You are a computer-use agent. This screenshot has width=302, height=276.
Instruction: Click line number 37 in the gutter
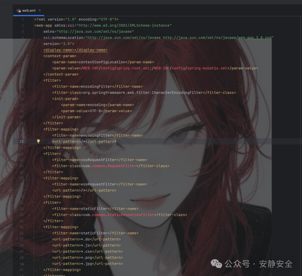coord(22,239)
